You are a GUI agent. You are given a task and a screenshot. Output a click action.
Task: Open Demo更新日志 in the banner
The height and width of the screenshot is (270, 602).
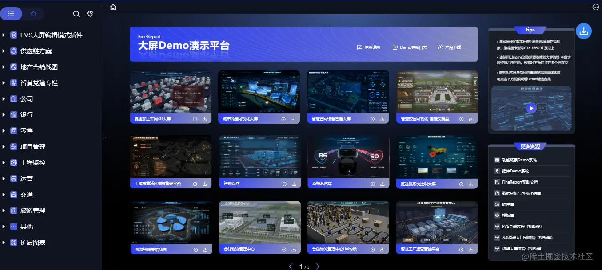point(410,47)
